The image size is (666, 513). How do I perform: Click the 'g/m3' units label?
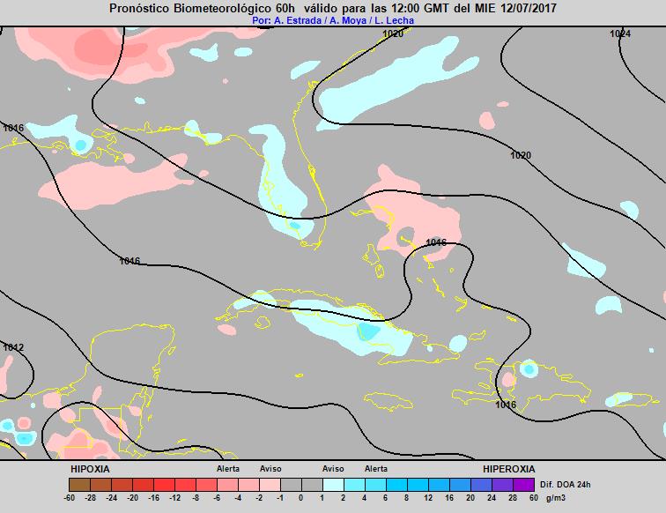point(556,498)
